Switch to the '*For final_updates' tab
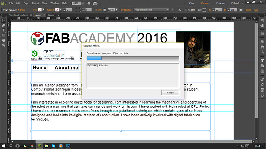The width and height of the screenshot is (266, 149). point(19,15)
